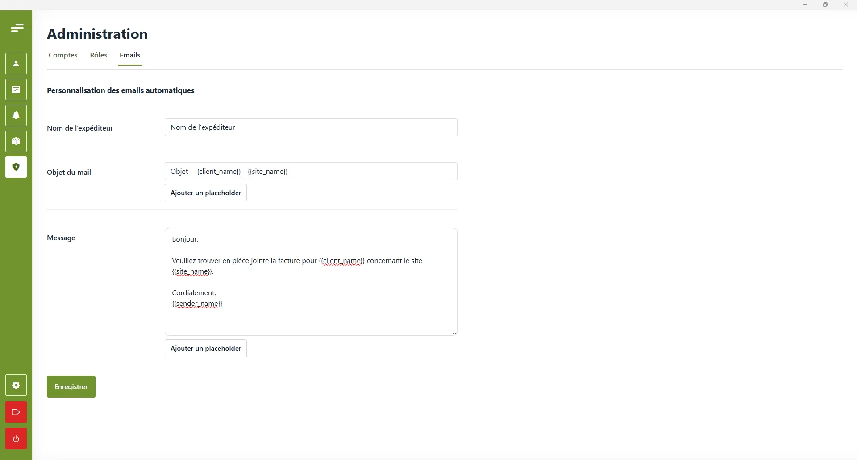Open the calendar sidebar icon
Viewport: 857px width, 460px height.
tap(16, 90)
